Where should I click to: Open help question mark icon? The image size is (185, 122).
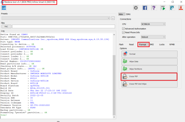coord(154,8)
